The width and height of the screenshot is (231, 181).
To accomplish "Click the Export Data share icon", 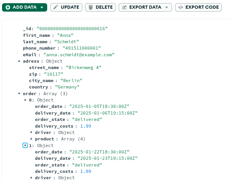I will [124, 7].
